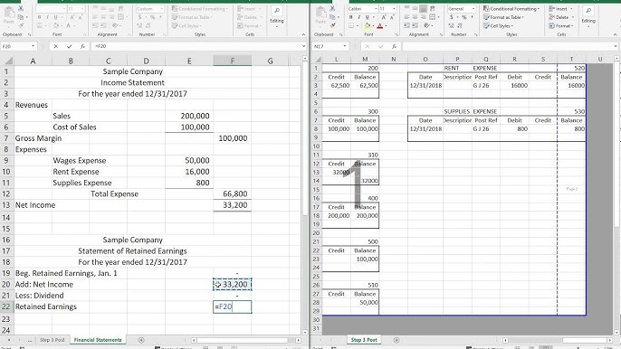Select column F header in Financial Statements window
Viewport: 621px width, 349px height.
(232, 61)
